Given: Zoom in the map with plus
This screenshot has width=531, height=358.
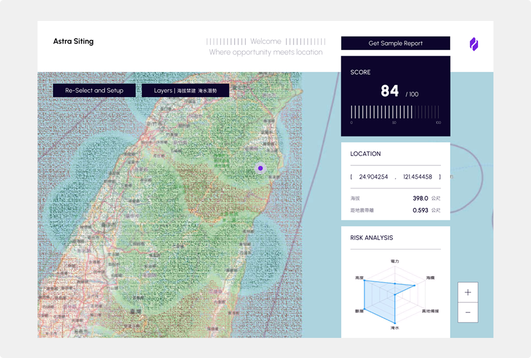Looking at the screenshot, I should [468, 293].
